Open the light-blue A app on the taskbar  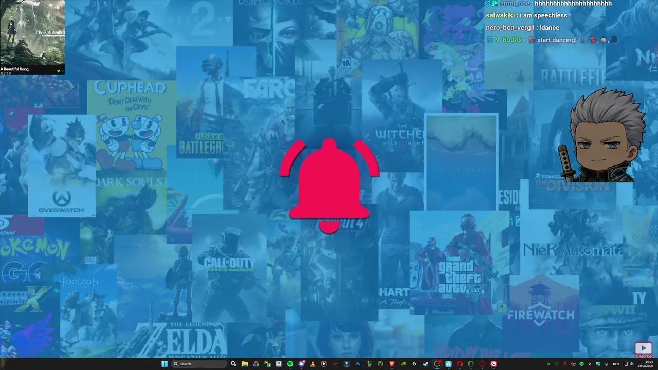click(x=448, y=364)
